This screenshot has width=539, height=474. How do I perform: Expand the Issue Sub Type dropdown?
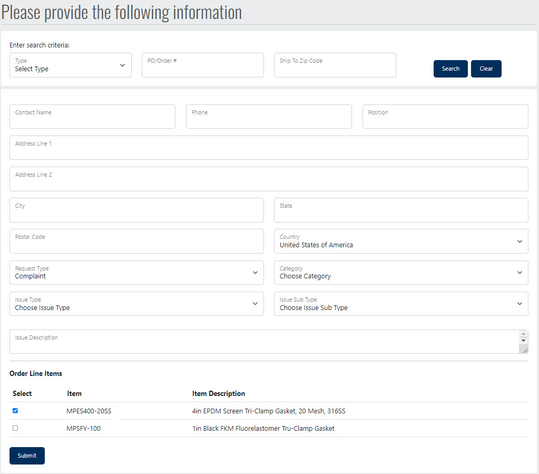click(x=400, y=304)
